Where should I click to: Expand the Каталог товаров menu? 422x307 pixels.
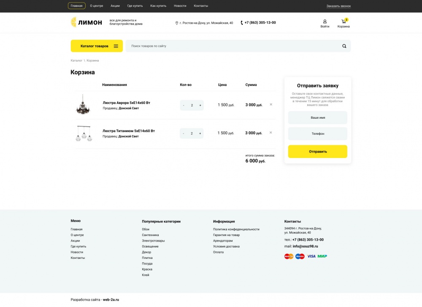pyautogui.click(x=97, y=46)
